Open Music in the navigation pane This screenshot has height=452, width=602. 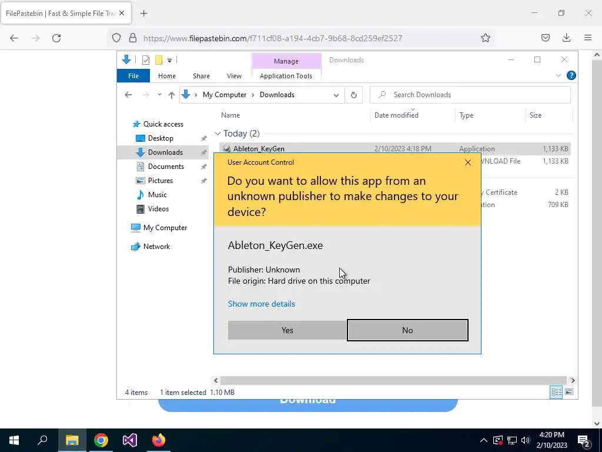coord(158,195)
